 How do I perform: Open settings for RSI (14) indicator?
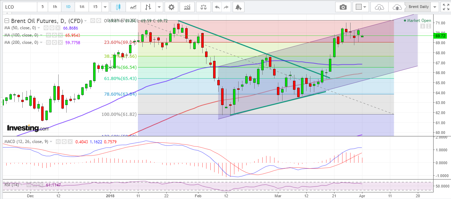pyautogui.click(x=35, y=185)
